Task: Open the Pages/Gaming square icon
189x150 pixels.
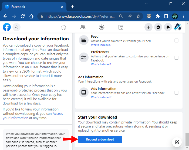Action: (121, 27)
